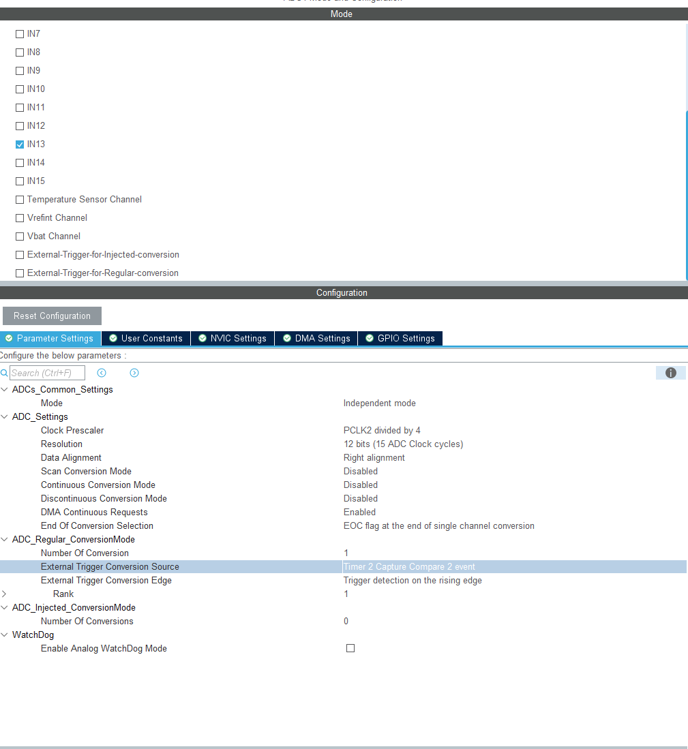Viewport: 688px width, 749px height.
Task: Tick the Vbat Channel checkbox
Action: (x=20, y=236)
